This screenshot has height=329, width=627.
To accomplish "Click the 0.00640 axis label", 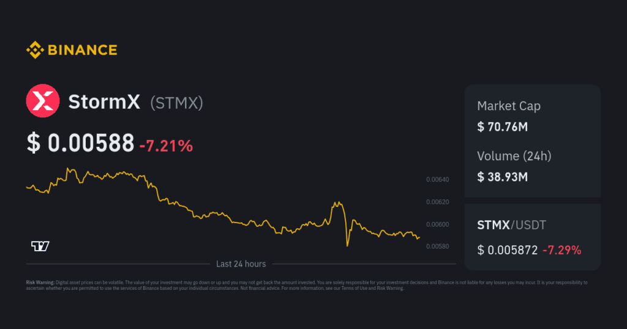I will point(437,180).
